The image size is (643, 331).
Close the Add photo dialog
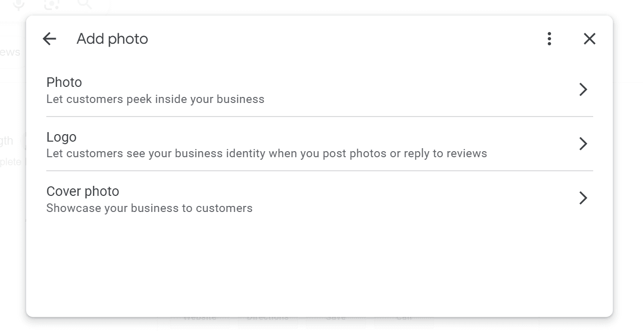589,39
